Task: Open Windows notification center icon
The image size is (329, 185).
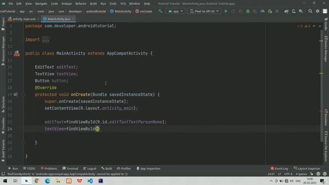Action: [x=322, y=181]
